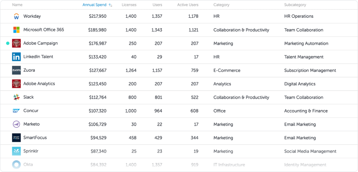Select the $123,450 annual spend value
Screen dimensions: 358x172
(x=98, y=84)
